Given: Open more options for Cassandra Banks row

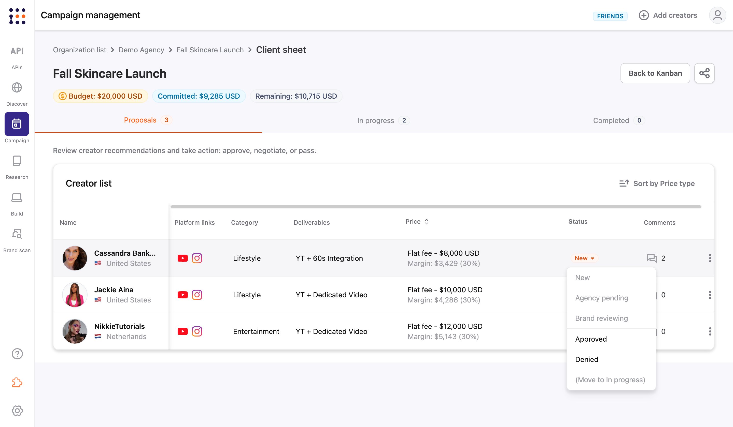Looking at the screenshot, I should [710, 258].
